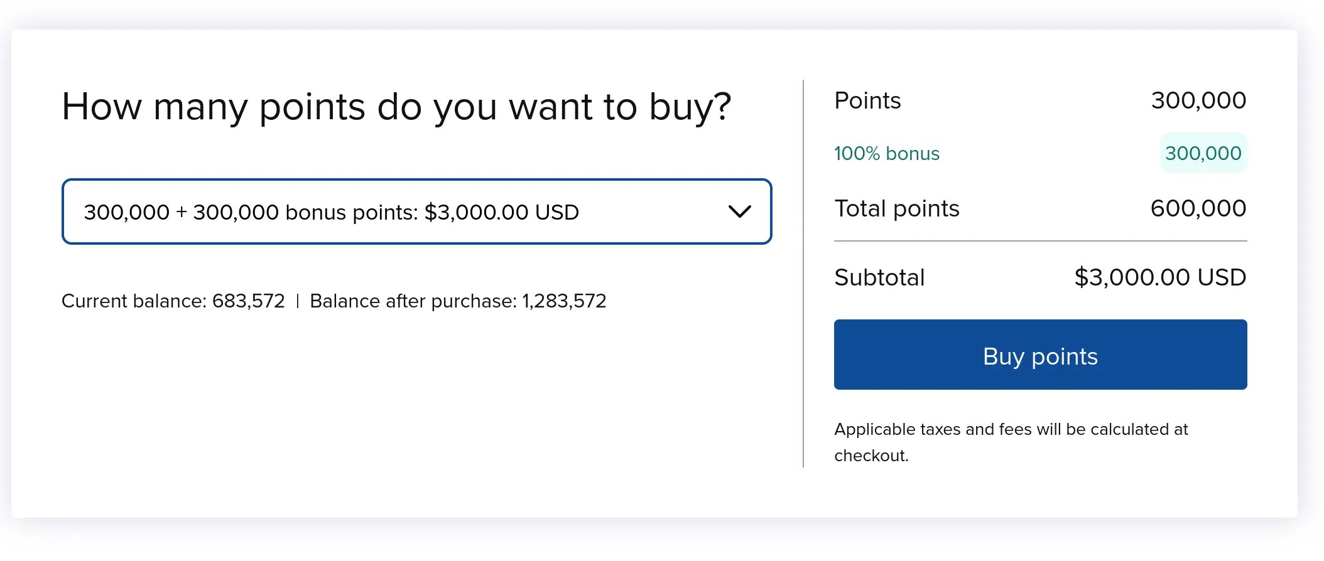Screen dimensions: 1324x561
Task: Click the Total points label
Action: tap(896, 208)
